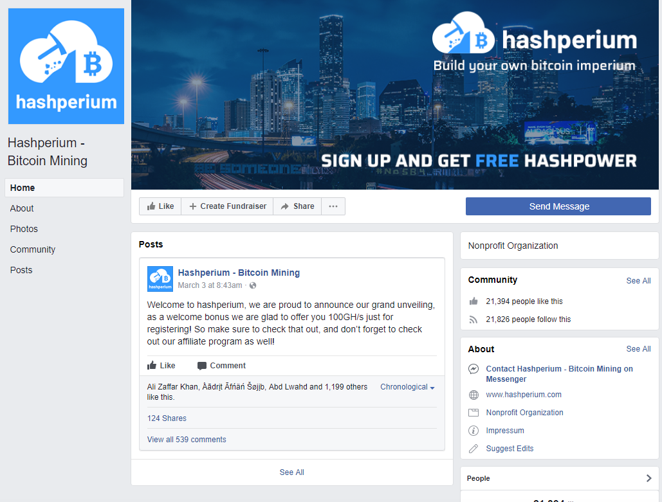This screenshot has width=662, height=502.
Task: Click the cover photo banner
Action: [x=395, y=94]
